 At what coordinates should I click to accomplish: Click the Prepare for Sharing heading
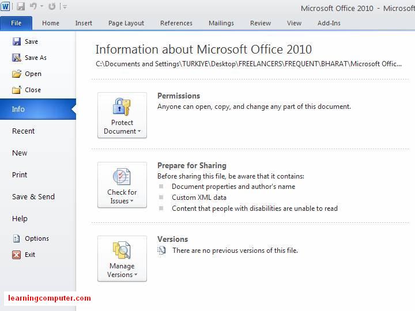pyautogui.click(x=192, y=165)
